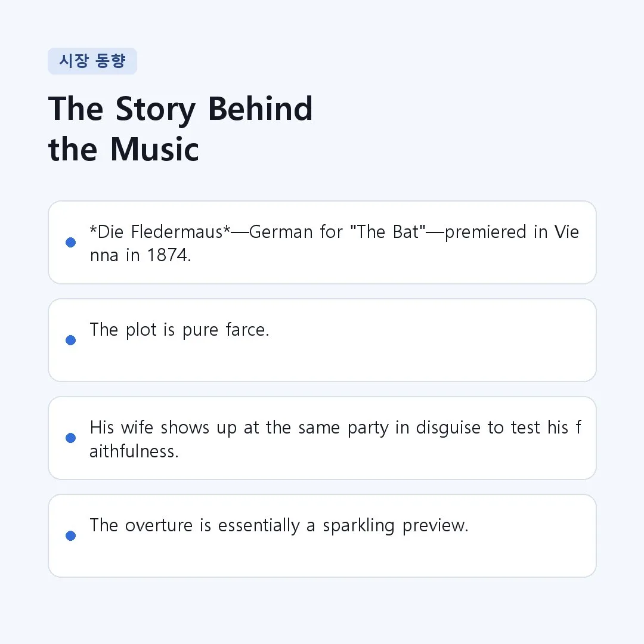Image resolution: width=644 pixels, height=644 pixels.
Task: Click the word farce in the second card
Action: coord(247,330)
